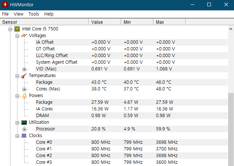Select the Core #0 clock row
The image size is (234, 166).
[x=131, y=142]
